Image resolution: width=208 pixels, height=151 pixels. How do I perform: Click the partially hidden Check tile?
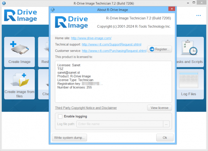[43, 84]
